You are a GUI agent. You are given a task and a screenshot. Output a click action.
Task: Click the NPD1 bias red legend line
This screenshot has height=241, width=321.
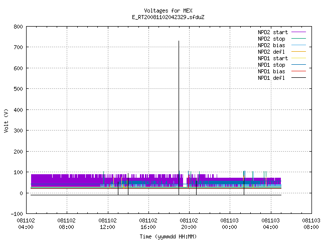coord(298,71)
